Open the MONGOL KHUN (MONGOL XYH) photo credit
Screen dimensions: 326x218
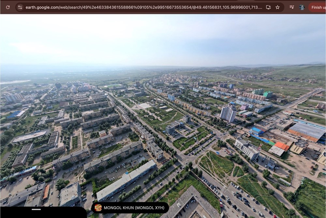click(130, 208)
